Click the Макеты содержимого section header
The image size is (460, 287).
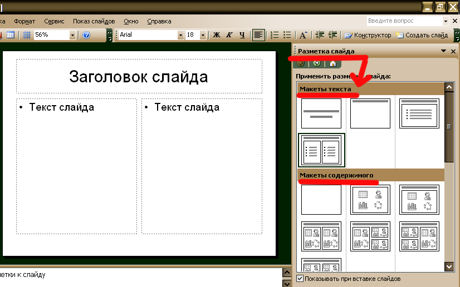371,175
